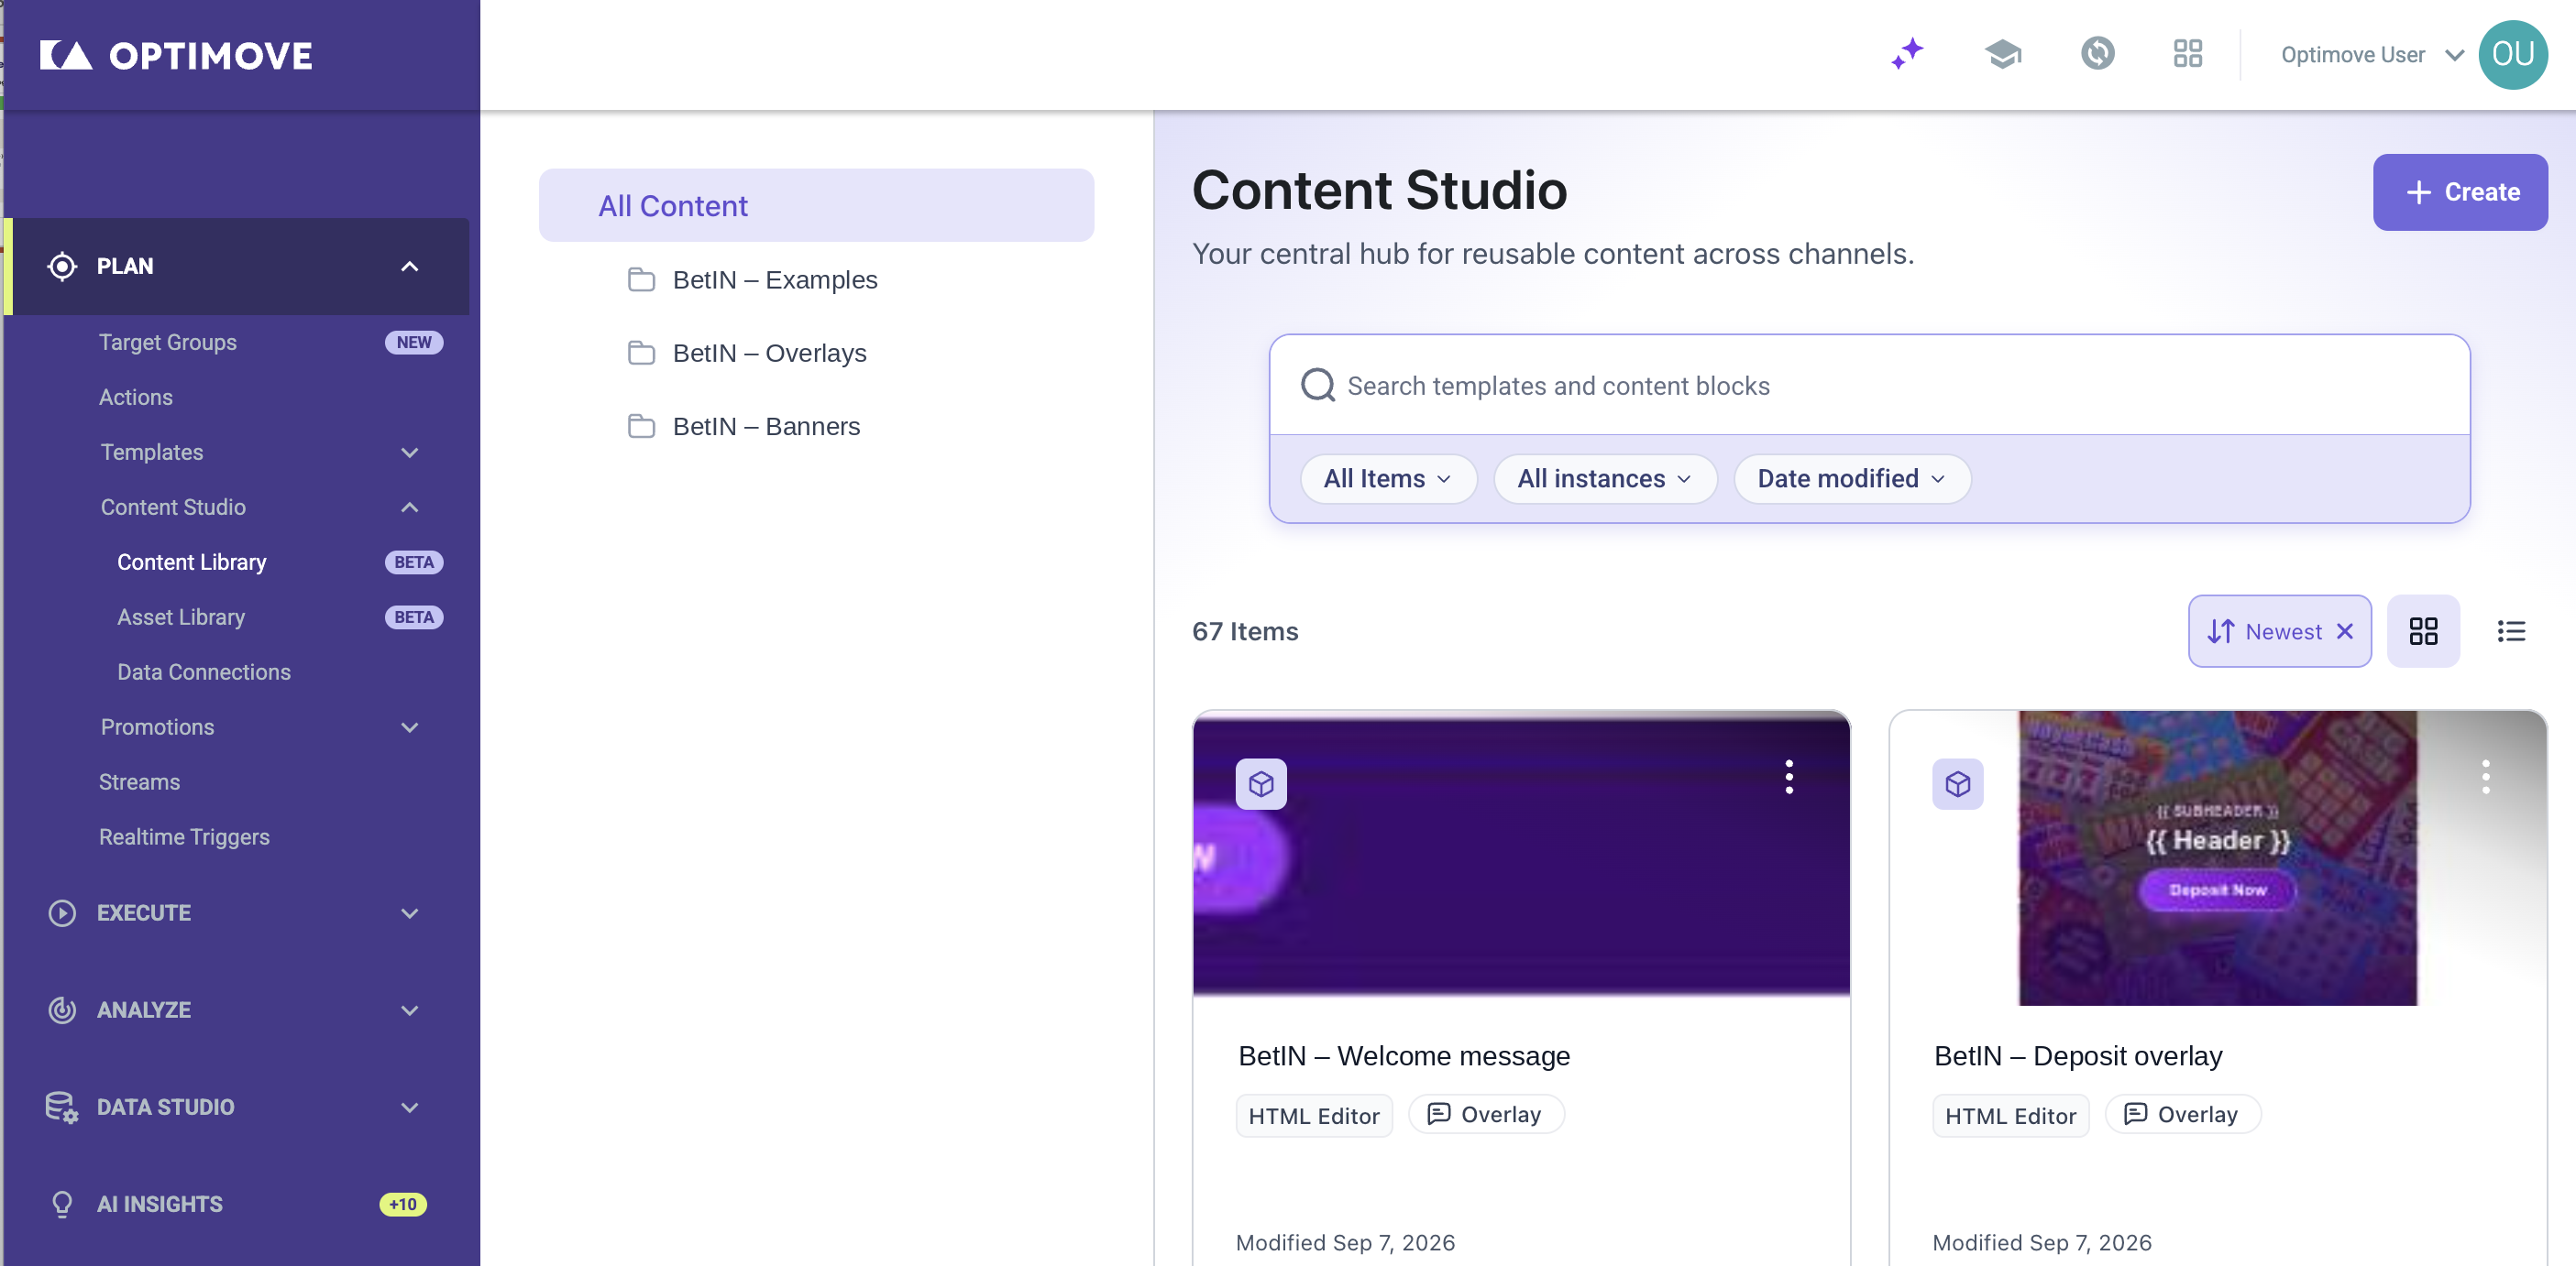Click the BetIN – Welcome message title
This screenshot has height=1266, width=2576.
(x=1403, y=1056)
